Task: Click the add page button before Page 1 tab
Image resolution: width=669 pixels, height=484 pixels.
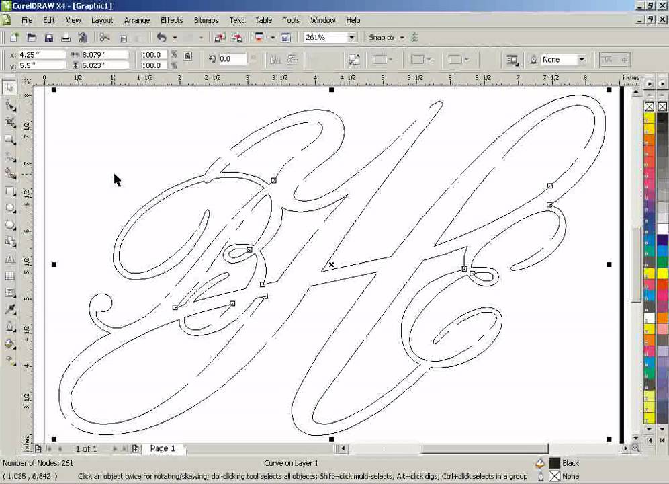Action: coord(136,448)
